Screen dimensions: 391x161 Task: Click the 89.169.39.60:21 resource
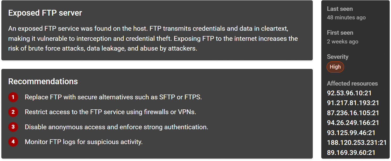coord(351,153)
